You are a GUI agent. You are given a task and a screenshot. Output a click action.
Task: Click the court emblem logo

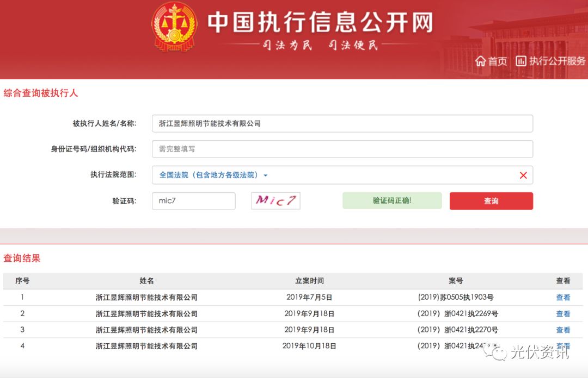pyautogui.click(x=174, y=26)
